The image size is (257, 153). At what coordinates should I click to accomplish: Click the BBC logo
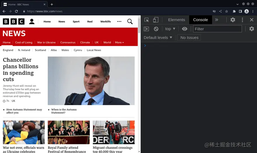tap(14, 22)
